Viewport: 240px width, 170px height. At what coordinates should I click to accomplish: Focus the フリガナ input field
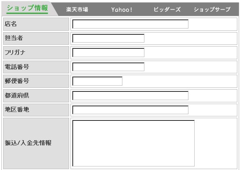(x=108, y=53)
